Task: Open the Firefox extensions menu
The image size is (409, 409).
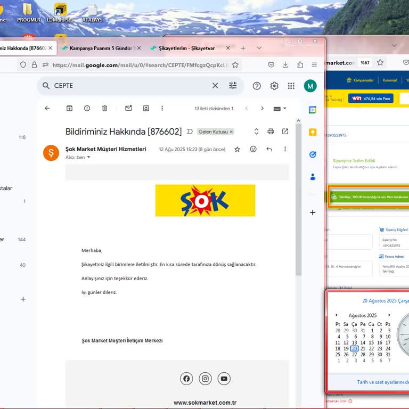Action: pyautogui.click(x=300, y=64)
